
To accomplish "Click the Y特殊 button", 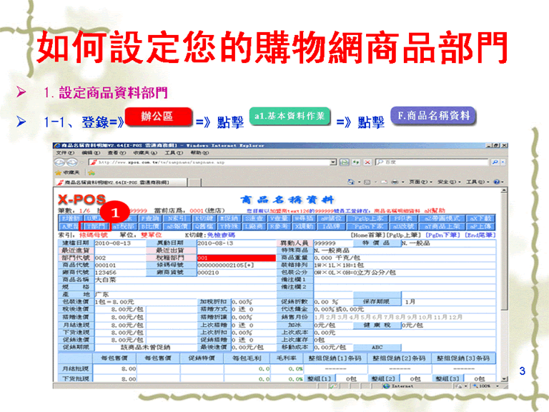I will pos(228,226).
